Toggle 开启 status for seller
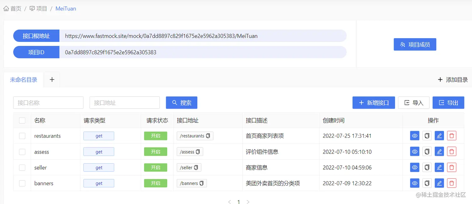This screenshot has height=204, width=472. [x=155, y=167]
